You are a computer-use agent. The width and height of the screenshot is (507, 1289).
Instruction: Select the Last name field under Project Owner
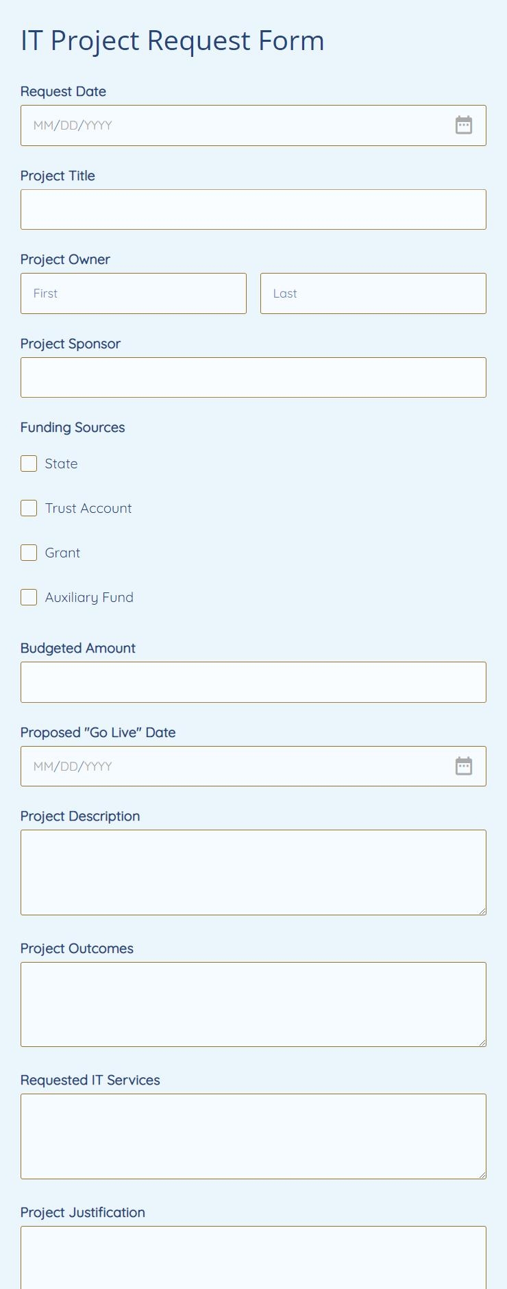(x=373, y=293)
